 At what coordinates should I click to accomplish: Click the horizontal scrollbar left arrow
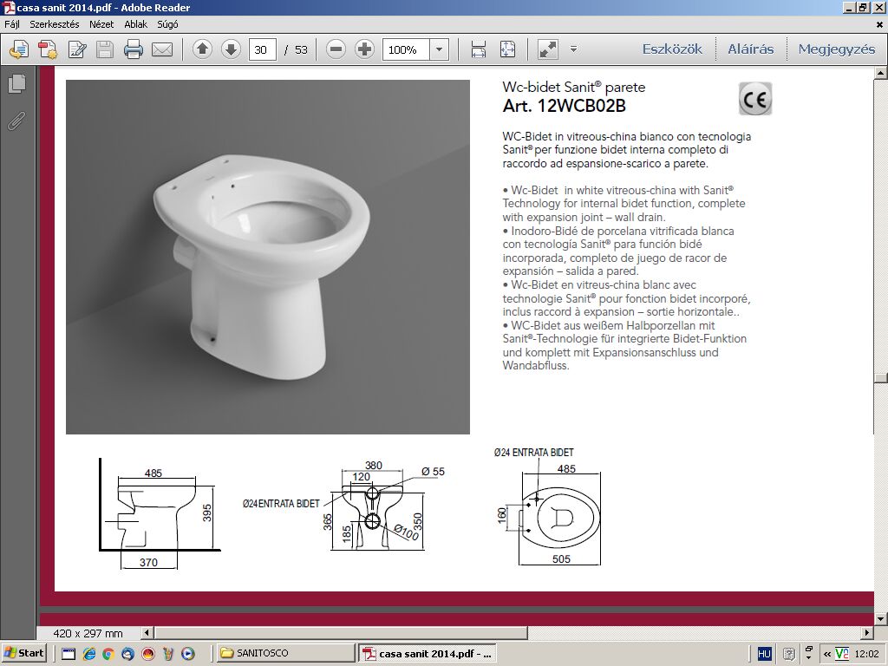tap(147, 632)
